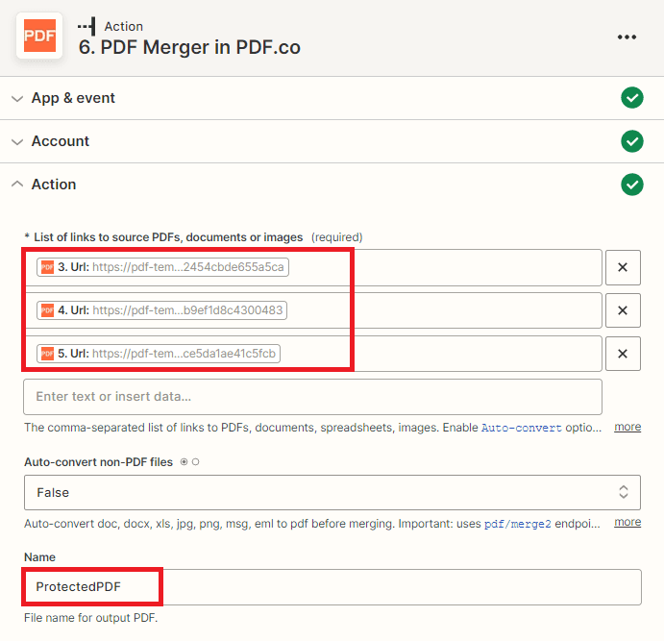
Task: Click the empty 'Enter text or insert data' field
Action: (312, 397)
